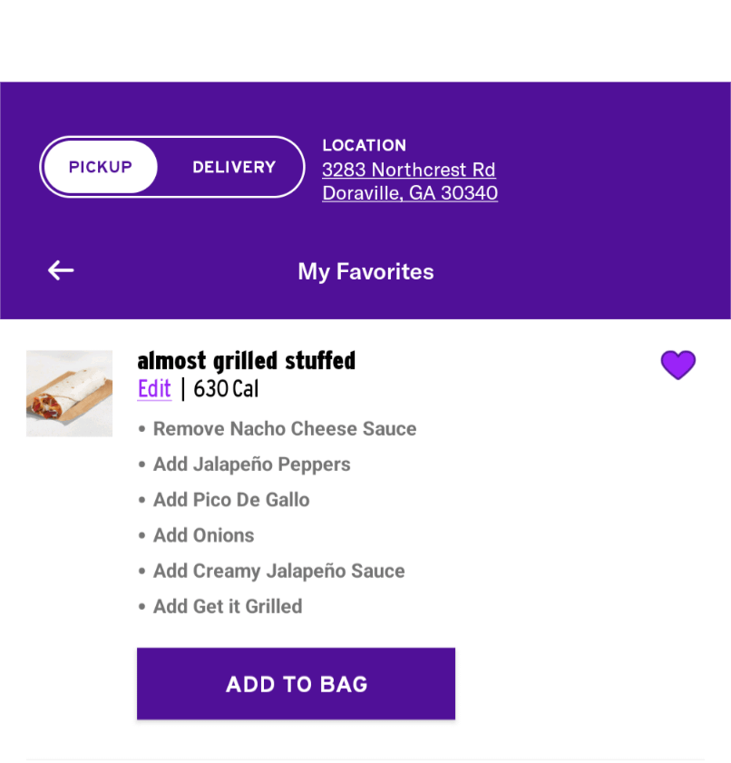Select the Pickup order option
Screen dimensions: 731x763
pos(101,167)
